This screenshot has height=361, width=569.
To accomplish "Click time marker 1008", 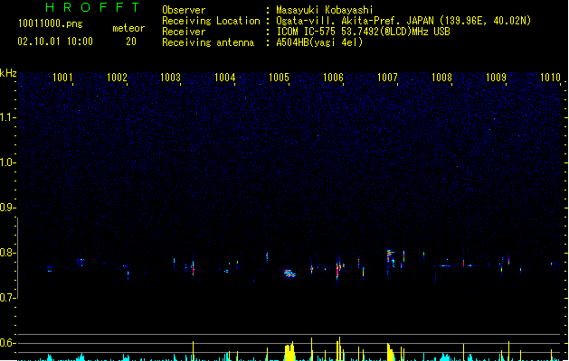I will click(x=441, y=78).
